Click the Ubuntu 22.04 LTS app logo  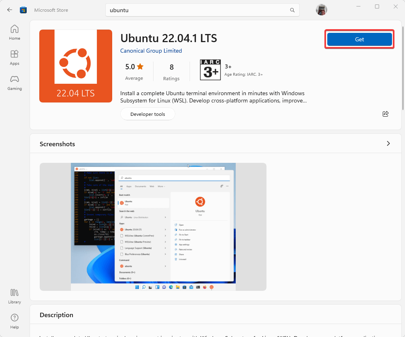click(x=76, y=66)
